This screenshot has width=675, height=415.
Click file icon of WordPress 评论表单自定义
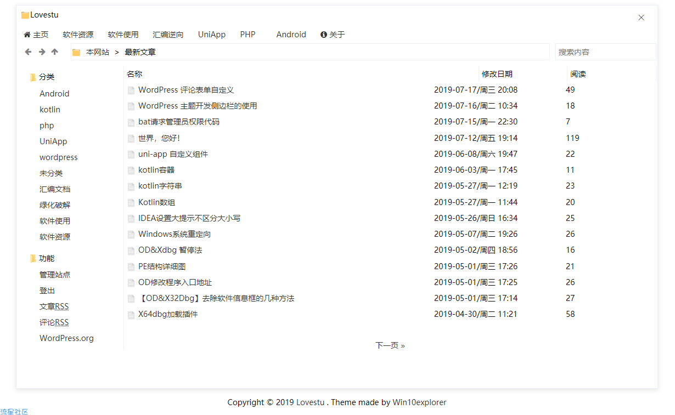point(131,90)
